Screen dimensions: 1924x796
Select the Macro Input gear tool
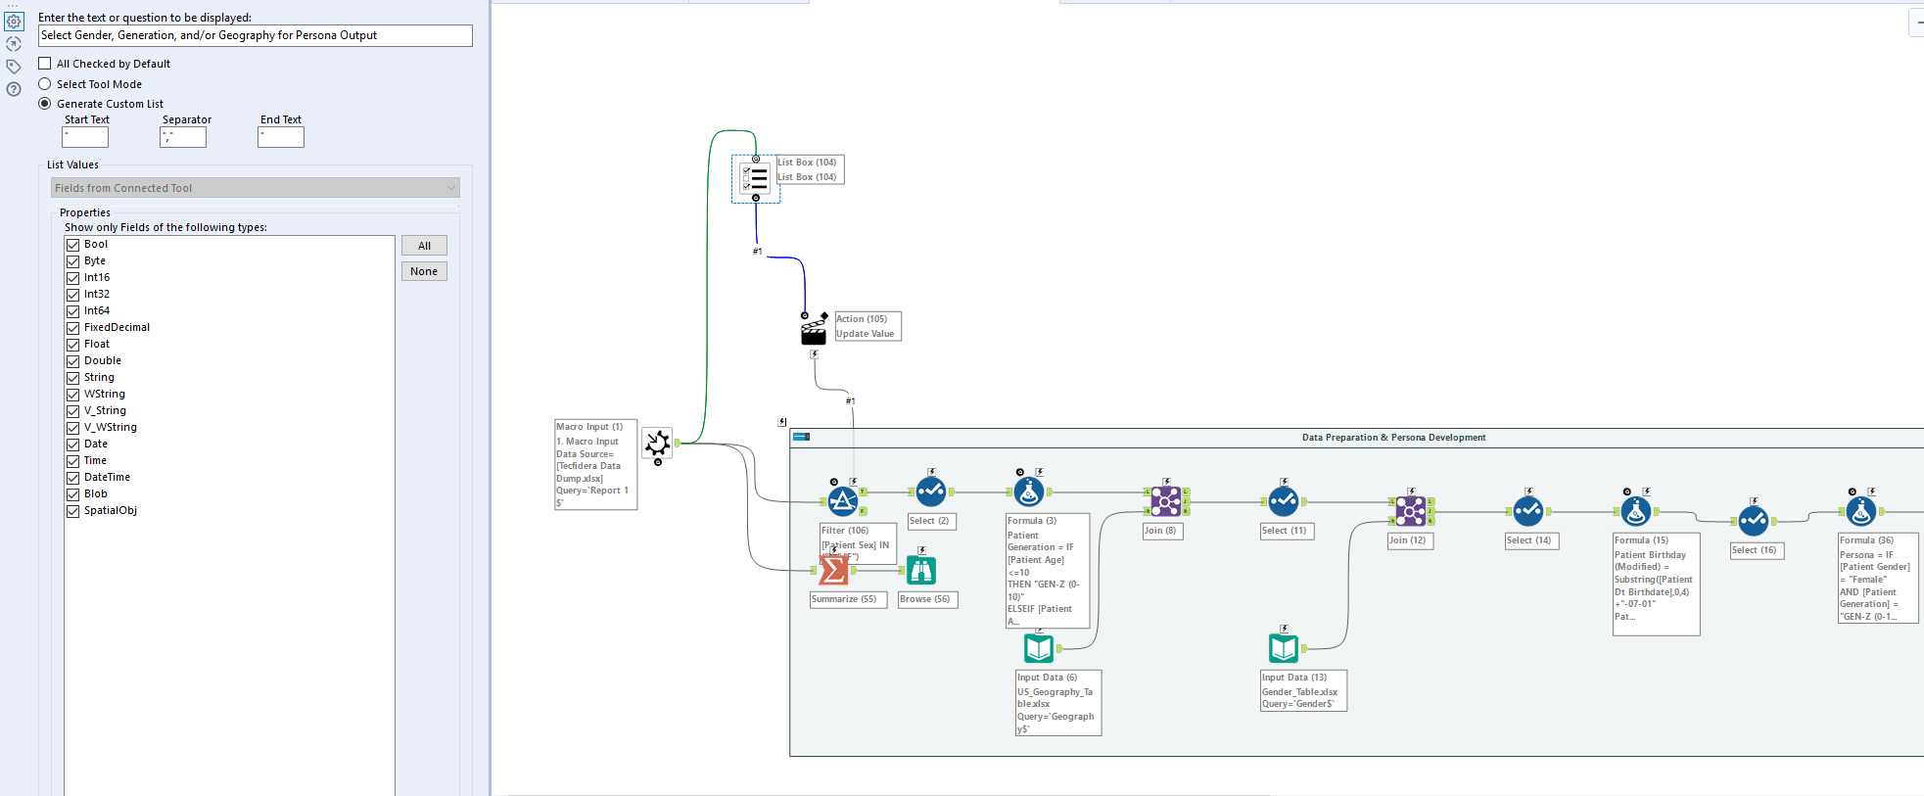[x=657, y=444]
